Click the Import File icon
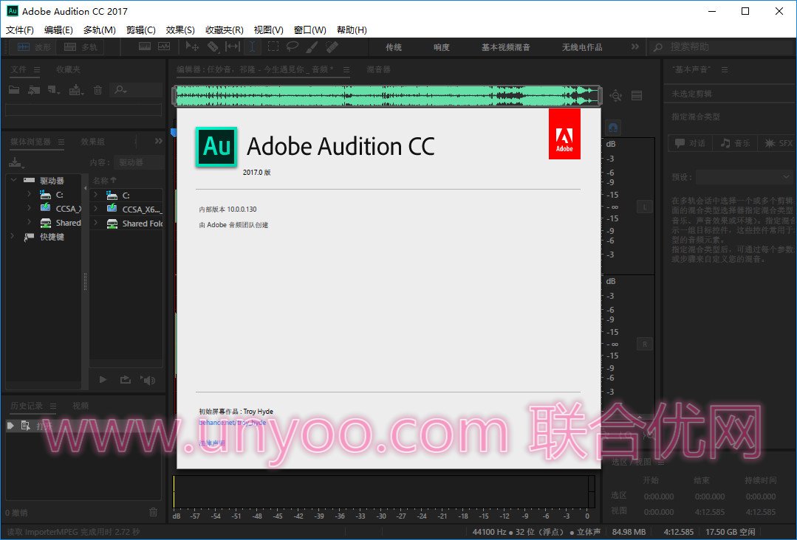The height and width of the screenshot is (540, 797). coord(34,90)
